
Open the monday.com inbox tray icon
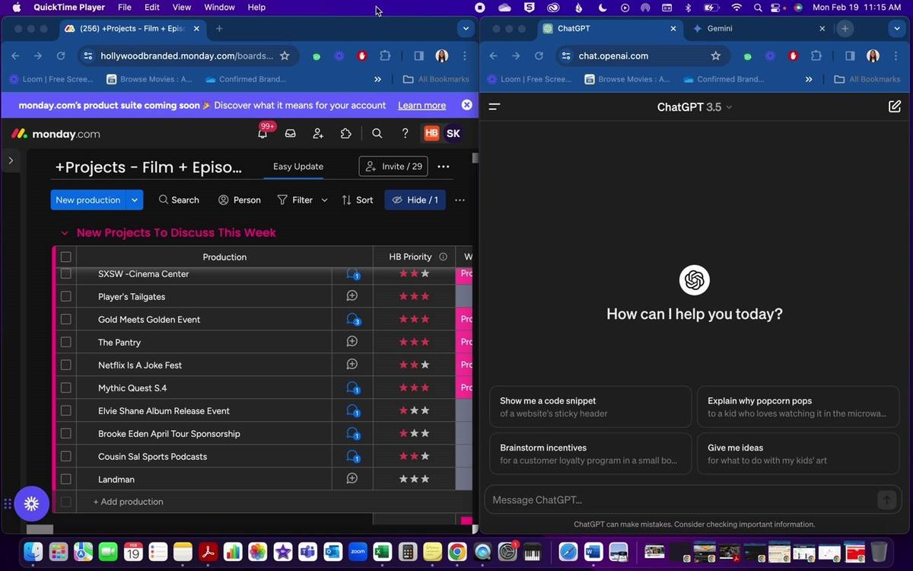click(x=290, y=133)
